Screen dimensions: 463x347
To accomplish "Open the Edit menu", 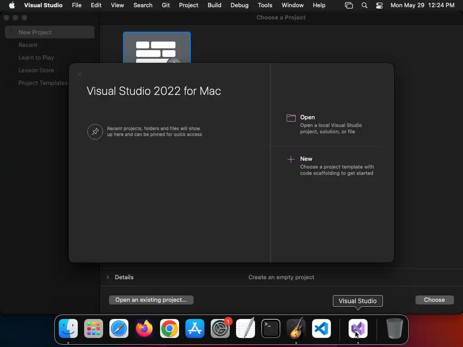I will 96,5.
